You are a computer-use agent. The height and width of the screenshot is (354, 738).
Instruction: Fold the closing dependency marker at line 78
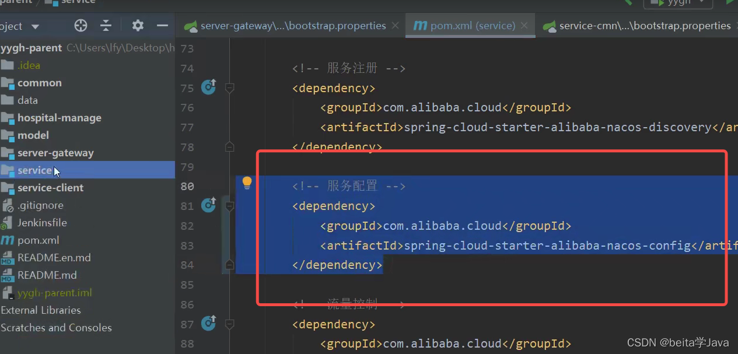tap(230, 146)
